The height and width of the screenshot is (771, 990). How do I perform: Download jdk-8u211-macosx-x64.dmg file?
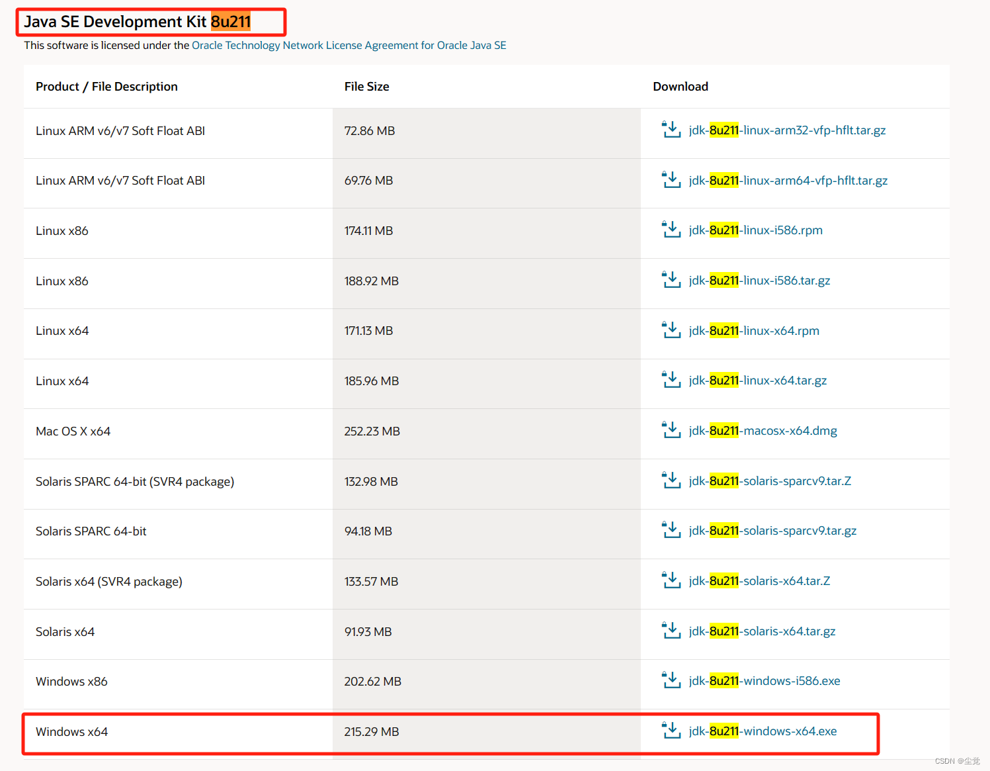point(763,431)
